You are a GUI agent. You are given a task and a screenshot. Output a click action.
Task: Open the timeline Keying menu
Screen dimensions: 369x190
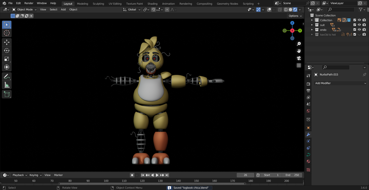coord(35,175)
